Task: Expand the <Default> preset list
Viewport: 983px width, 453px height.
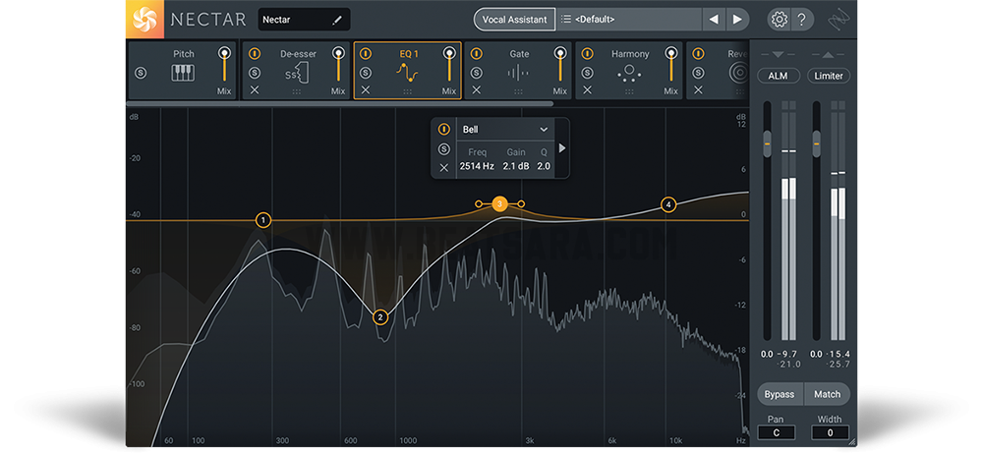Action: click(x=629, y=20)
